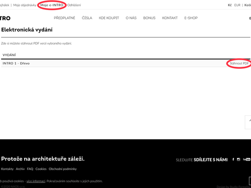251x188 pixels.
Task: Open Moje objednávky link
Action: [25, 5]
